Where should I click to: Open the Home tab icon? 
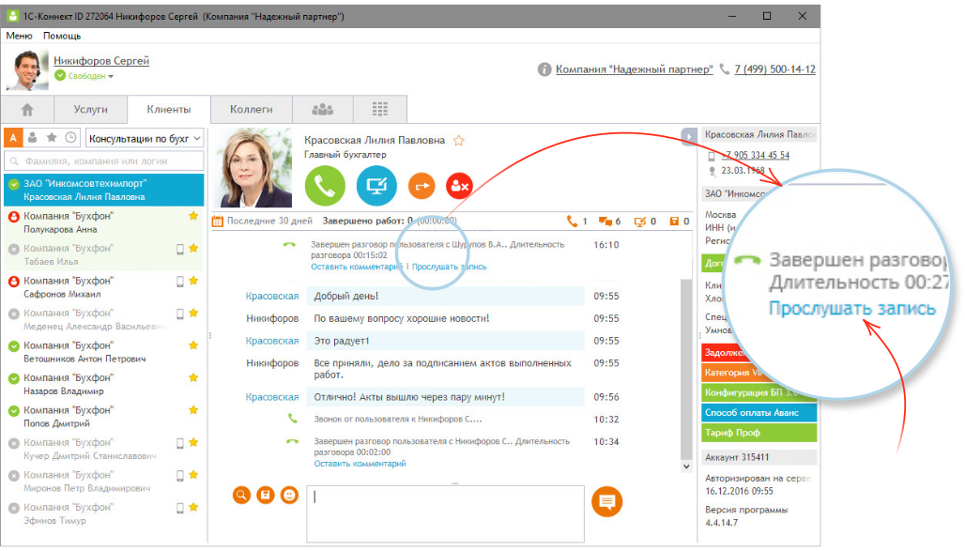click(x=27, y=110)
